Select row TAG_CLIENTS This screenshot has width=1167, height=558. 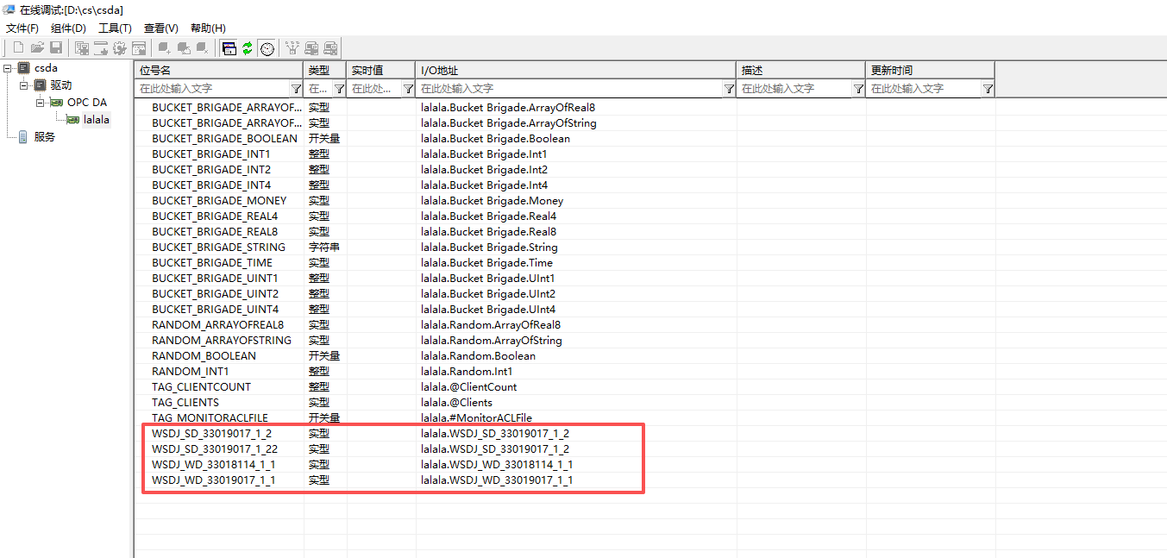pos(651,403)
